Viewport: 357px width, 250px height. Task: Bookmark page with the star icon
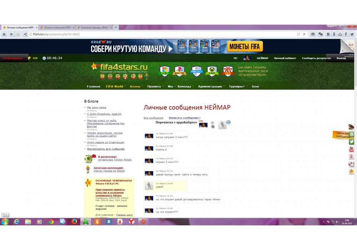coord(304,34)
